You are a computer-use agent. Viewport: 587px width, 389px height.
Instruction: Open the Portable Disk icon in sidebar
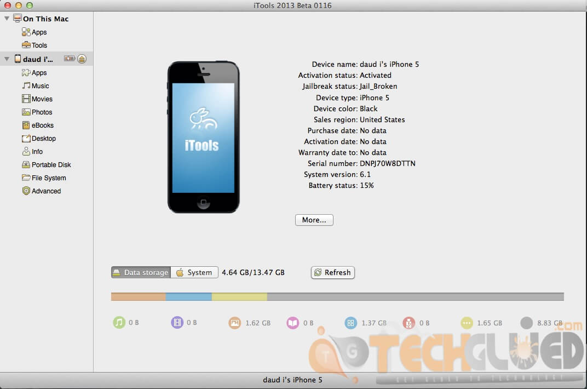pos(26,165)
